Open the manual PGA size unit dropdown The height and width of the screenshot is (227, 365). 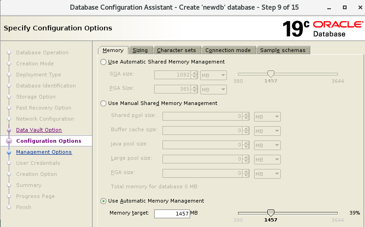(267, 174)
